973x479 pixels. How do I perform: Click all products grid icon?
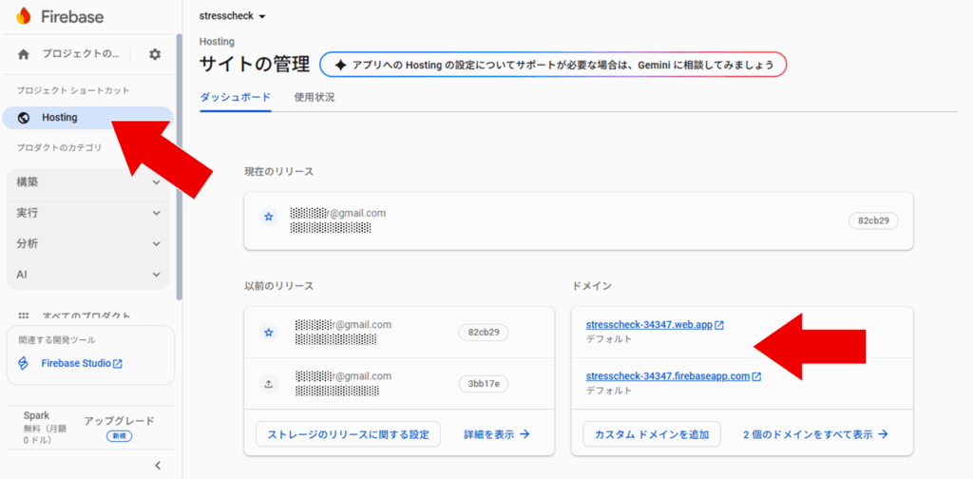(24, 316)
